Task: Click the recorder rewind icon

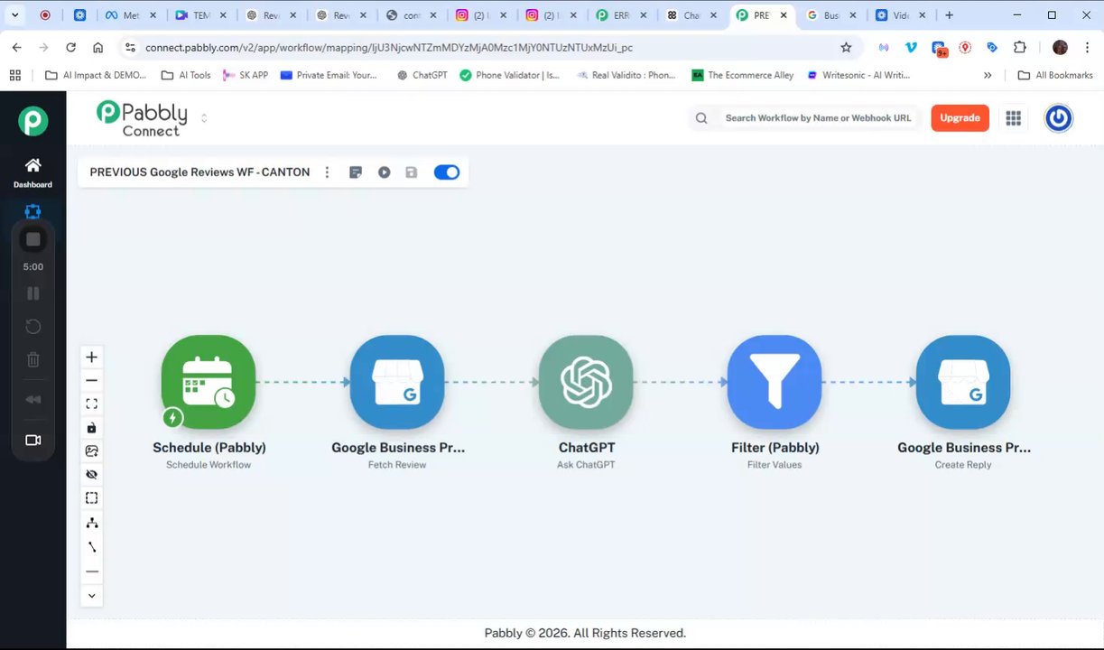Action: click(x=33, y=400)
